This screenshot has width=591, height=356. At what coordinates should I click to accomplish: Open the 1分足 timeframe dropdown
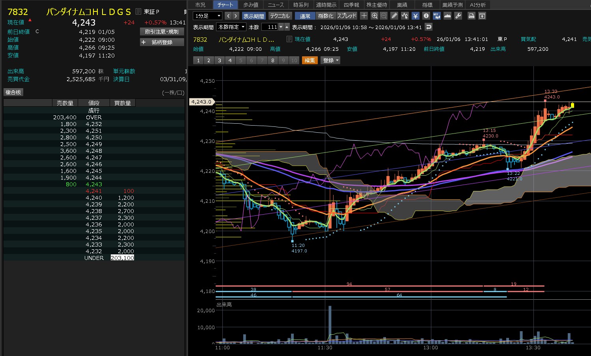(207, 16)
